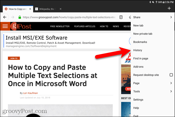Screen dimensions: 175x117
Task: Expand the Share submenu arrow
Action: pos(171,17)
